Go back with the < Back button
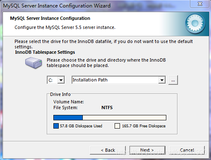Screen dimensions: 211x160 pyautogui.click(x=108, y=150)
